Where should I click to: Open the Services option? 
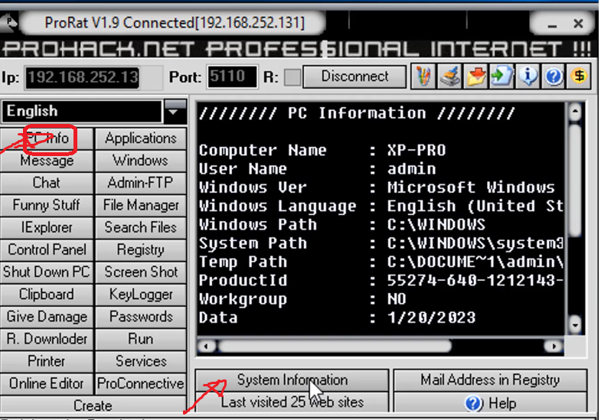tap(141, 361)
